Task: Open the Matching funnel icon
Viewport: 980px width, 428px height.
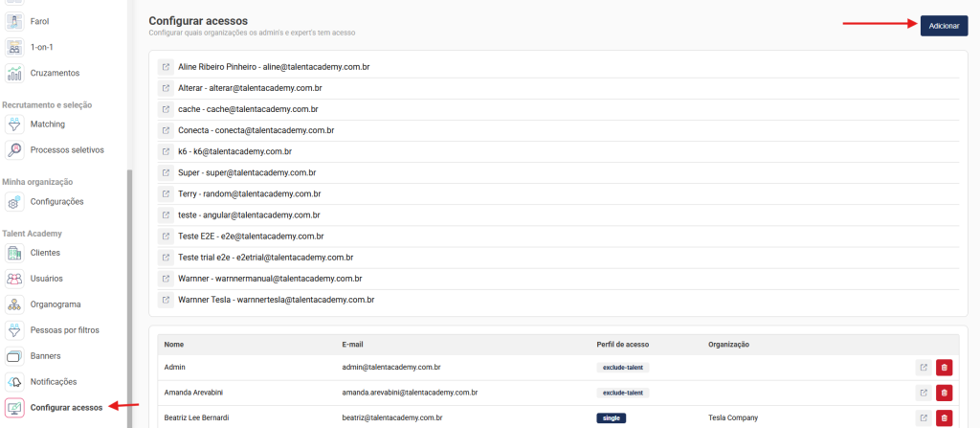Action: [x=15, y=124]
